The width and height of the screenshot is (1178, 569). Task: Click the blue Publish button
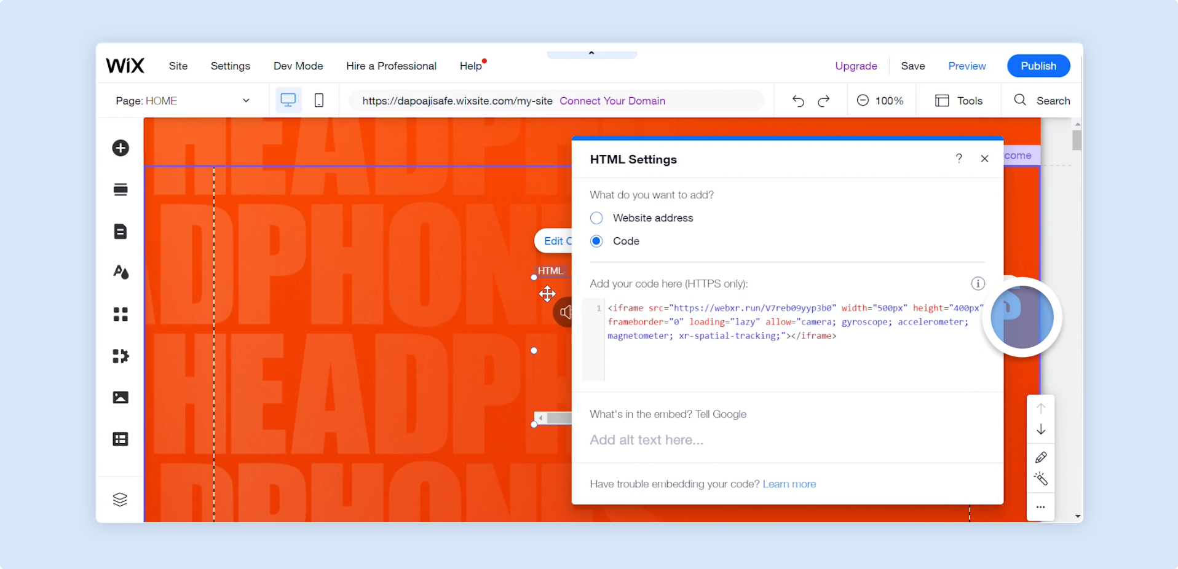click(1038, 66)
